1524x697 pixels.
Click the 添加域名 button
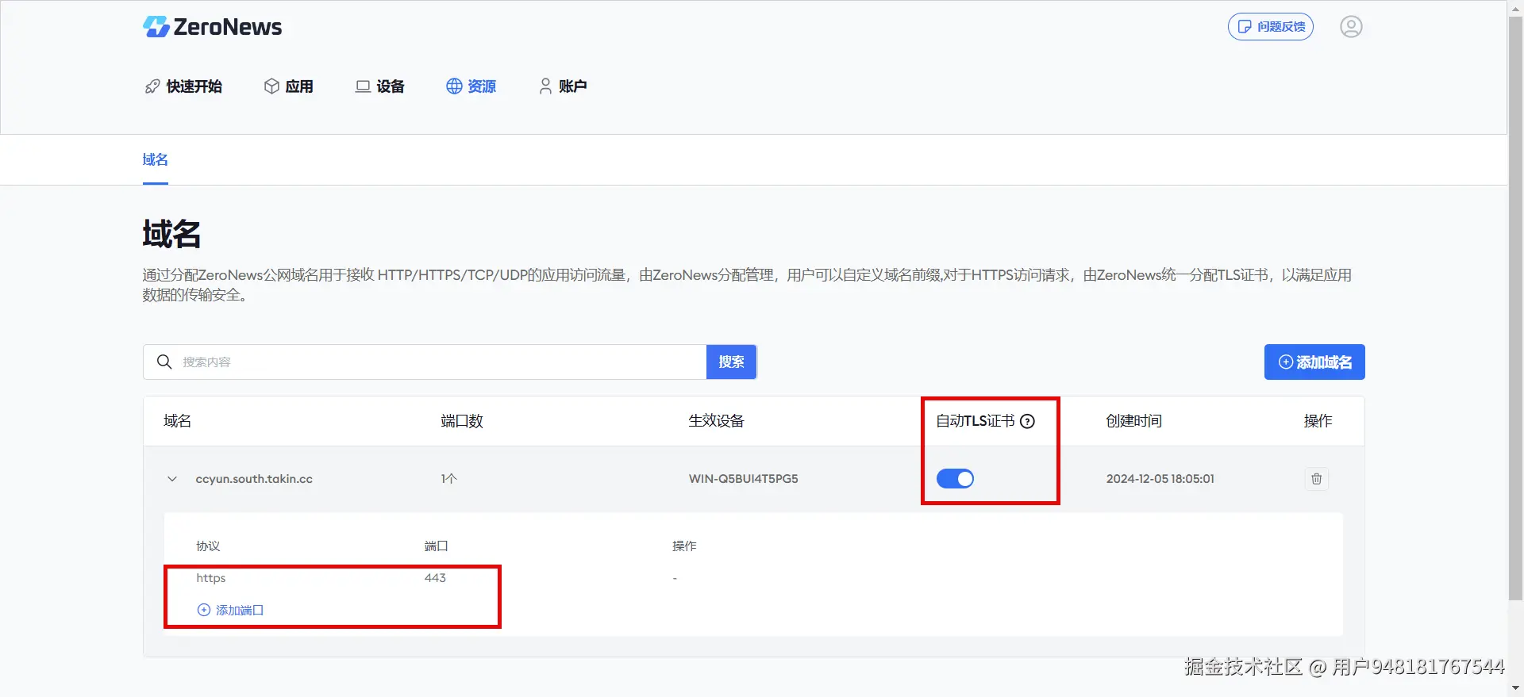(1314, 362)
